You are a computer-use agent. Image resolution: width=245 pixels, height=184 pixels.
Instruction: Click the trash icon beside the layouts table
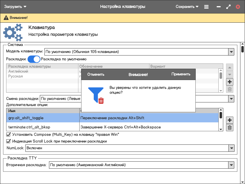[230, 90]
